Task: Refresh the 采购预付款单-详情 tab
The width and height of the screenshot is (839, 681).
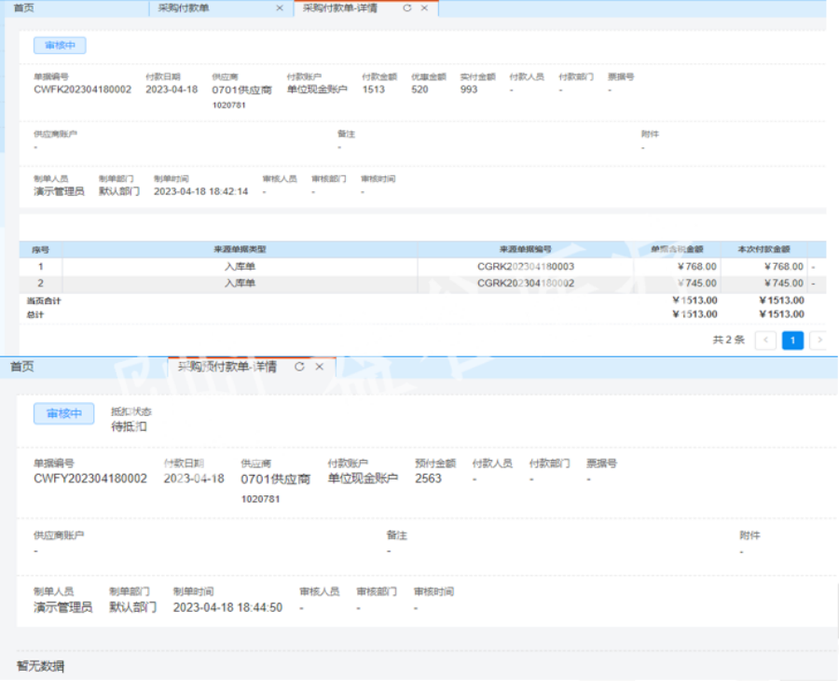Action: pyautogui.click(x=299, y=367)
